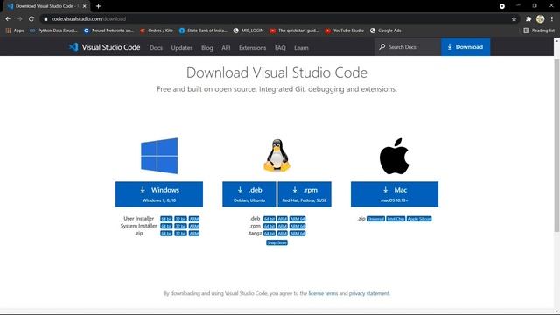Open the Neural Networks bookmark

(108, 31)
